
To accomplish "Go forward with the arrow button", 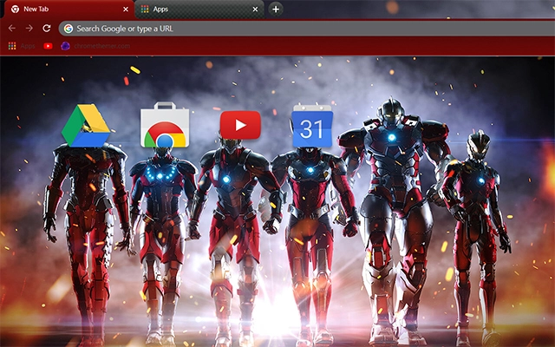I will (29, 29).
